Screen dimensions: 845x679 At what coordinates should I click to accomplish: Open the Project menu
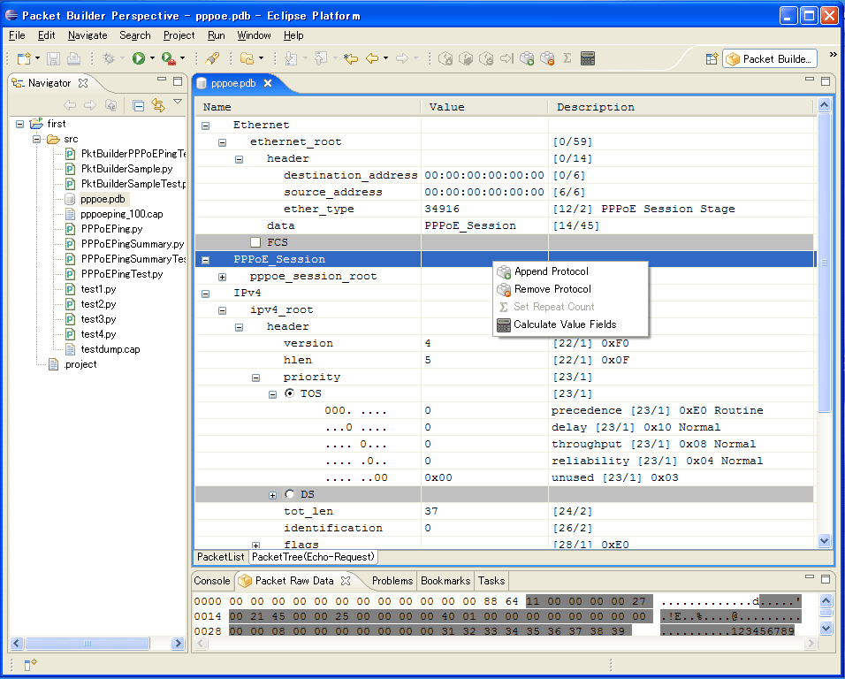[x=179, y=35]
